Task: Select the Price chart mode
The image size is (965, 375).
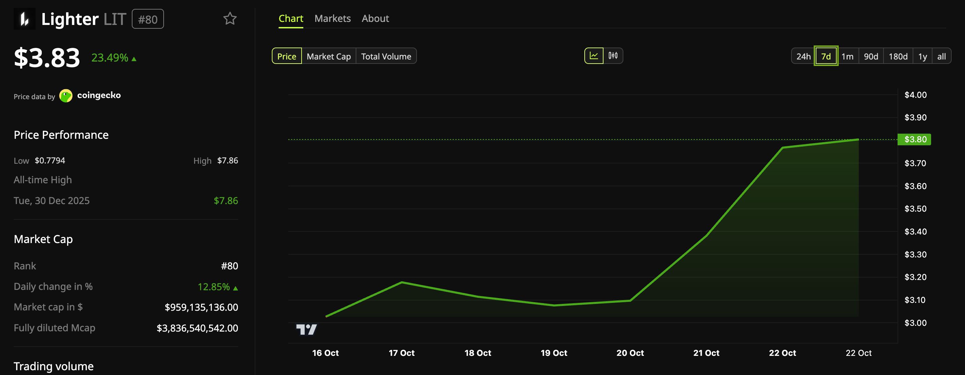Action: coord(287,56)
